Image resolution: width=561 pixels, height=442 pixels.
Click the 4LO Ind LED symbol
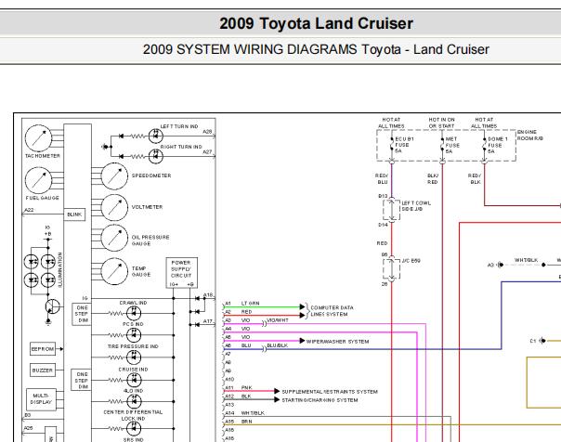click(x=134, y=401)
